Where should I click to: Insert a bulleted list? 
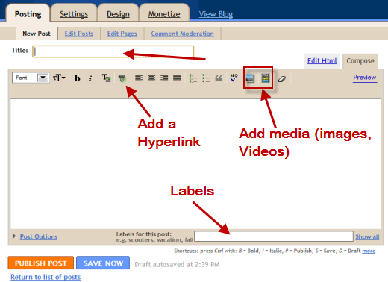pos(206,78)
